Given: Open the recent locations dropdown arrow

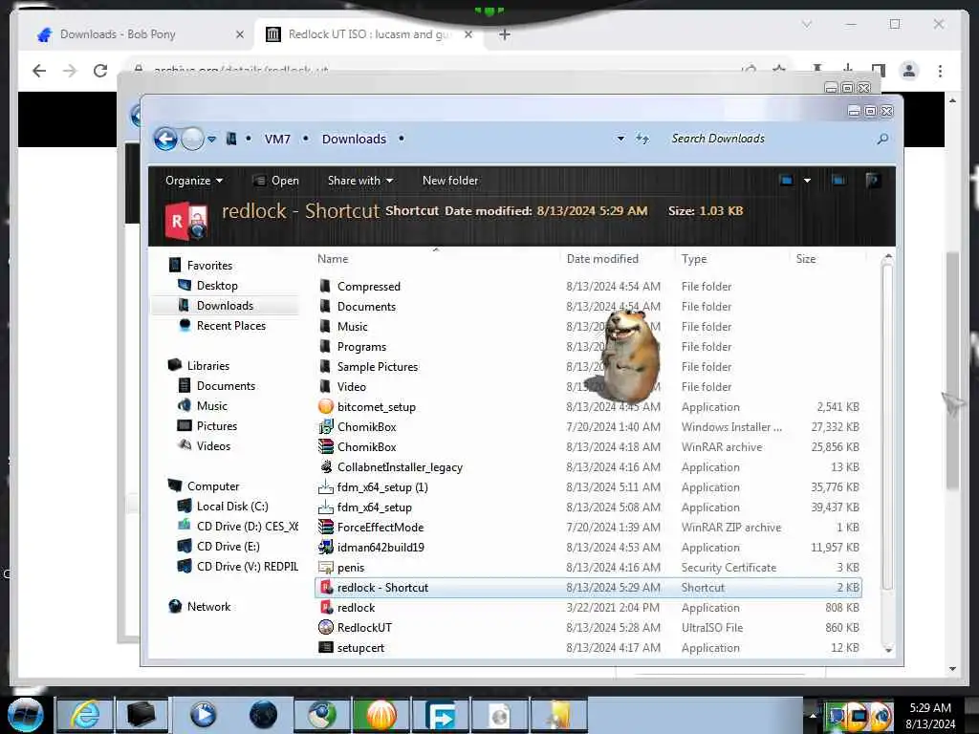Looking at the screenshot, I should [x=211, y=140].
